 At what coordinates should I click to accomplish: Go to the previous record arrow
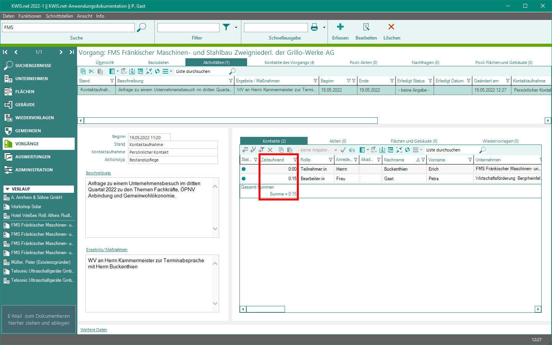click(16, 52)
